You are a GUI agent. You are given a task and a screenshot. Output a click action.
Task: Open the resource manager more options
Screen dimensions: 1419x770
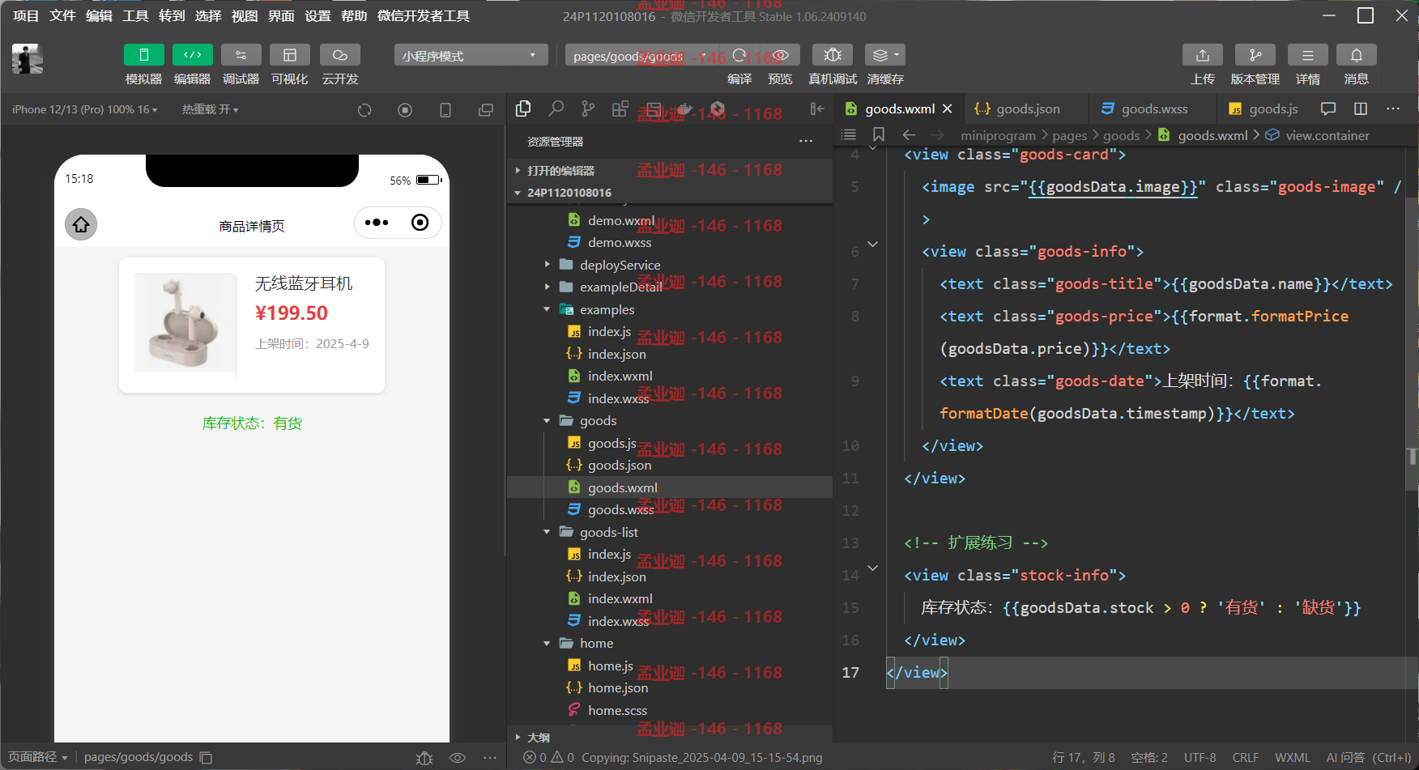point(805,141)
